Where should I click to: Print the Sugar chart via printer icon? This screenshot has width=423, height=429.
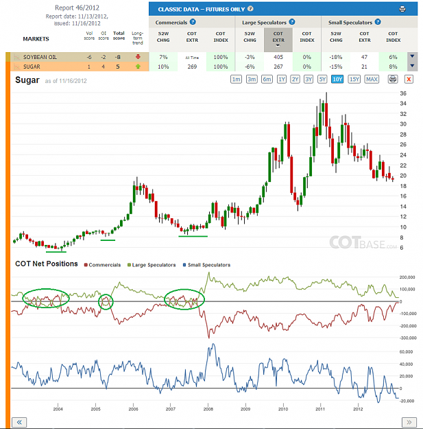tap(393, 80)
